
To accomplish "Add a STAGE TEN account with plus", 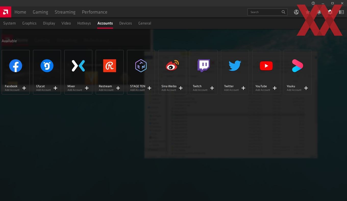I will point(150,88).
